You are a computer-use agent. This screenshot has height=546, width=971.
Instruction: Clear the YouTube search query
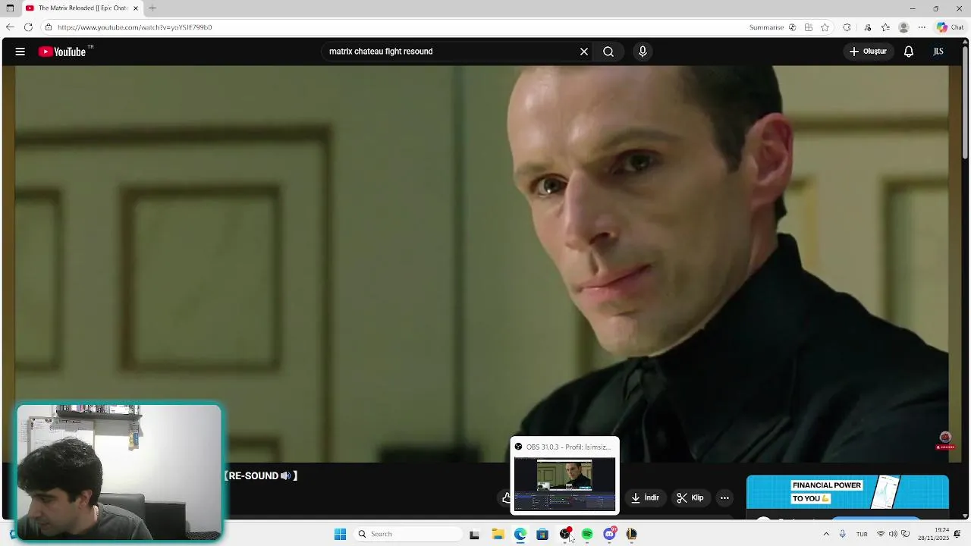coord(584,52)
